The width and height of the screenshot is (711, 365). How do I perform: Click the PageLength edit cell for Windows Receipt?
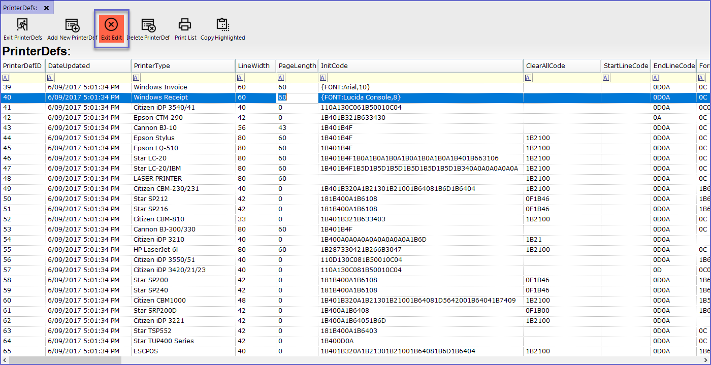coord(297,97)
